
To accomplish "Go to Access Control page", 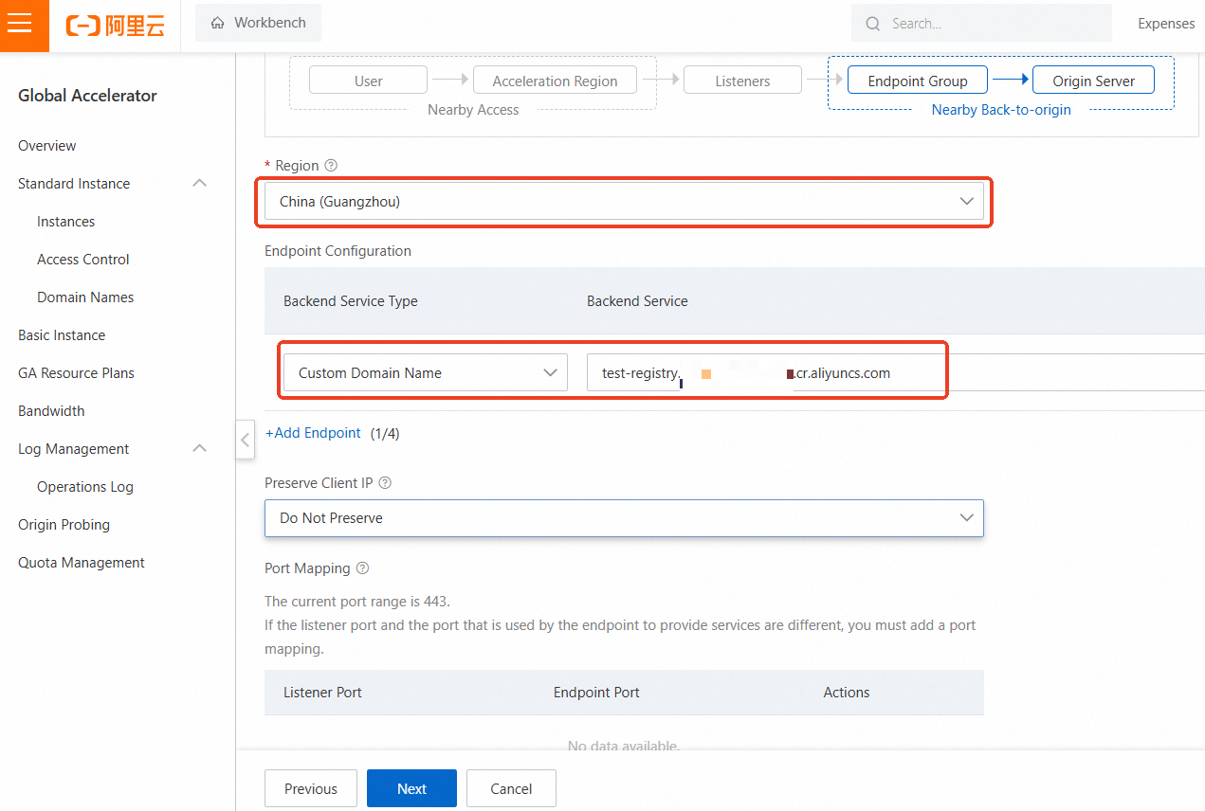I will click(x=83, y=260).
